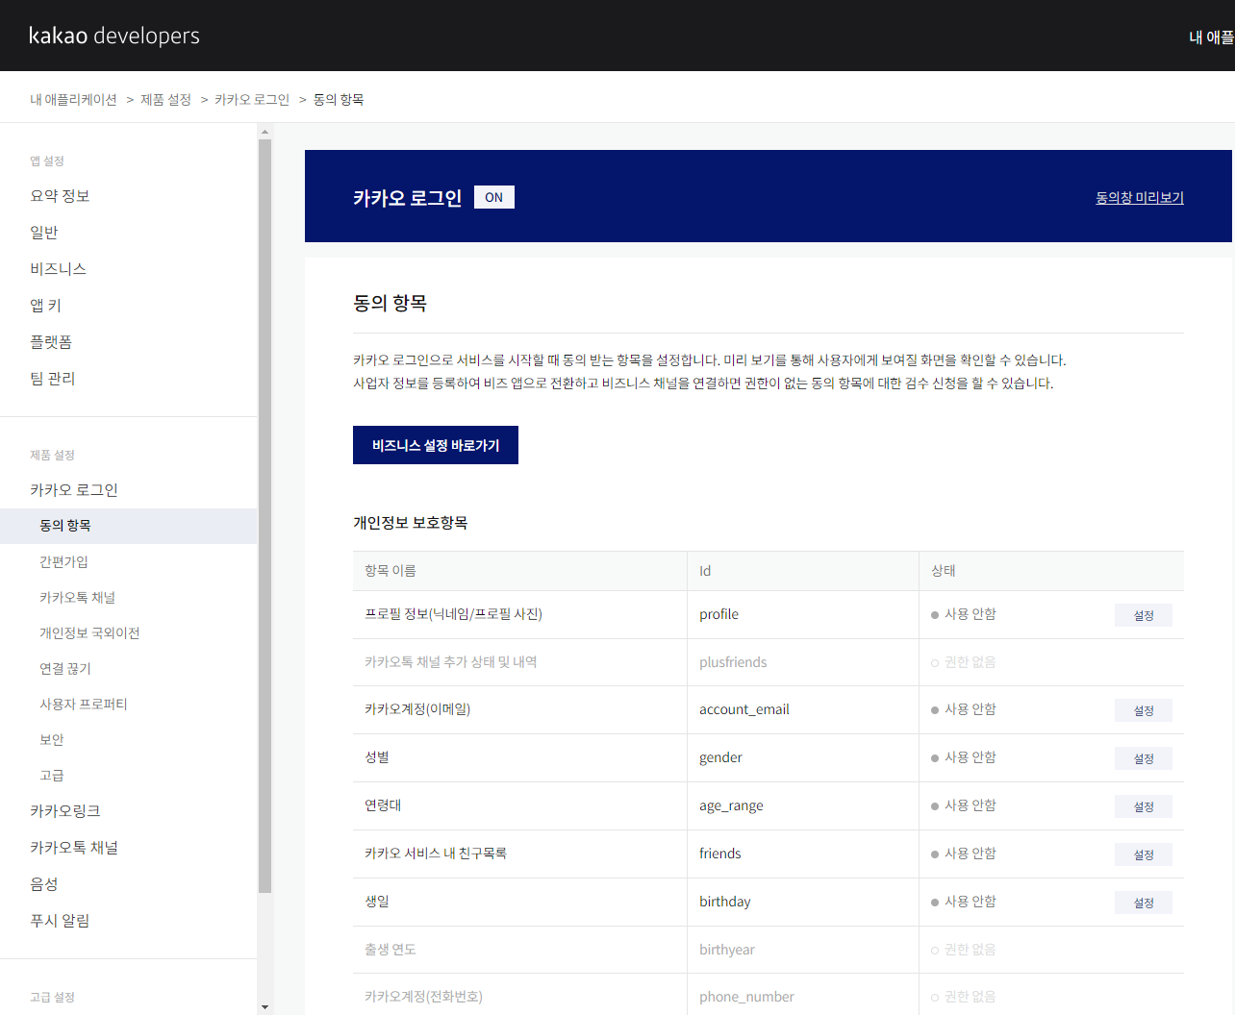Click the kakao developers logo

[114, 36]
